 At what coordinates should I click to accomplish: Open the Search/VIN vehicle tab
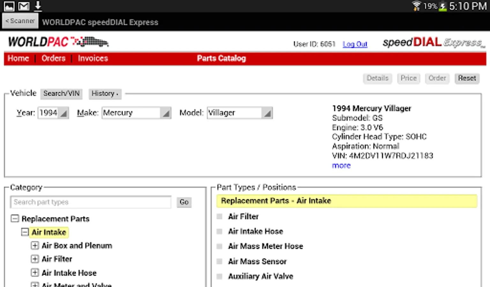pos(61,93)
